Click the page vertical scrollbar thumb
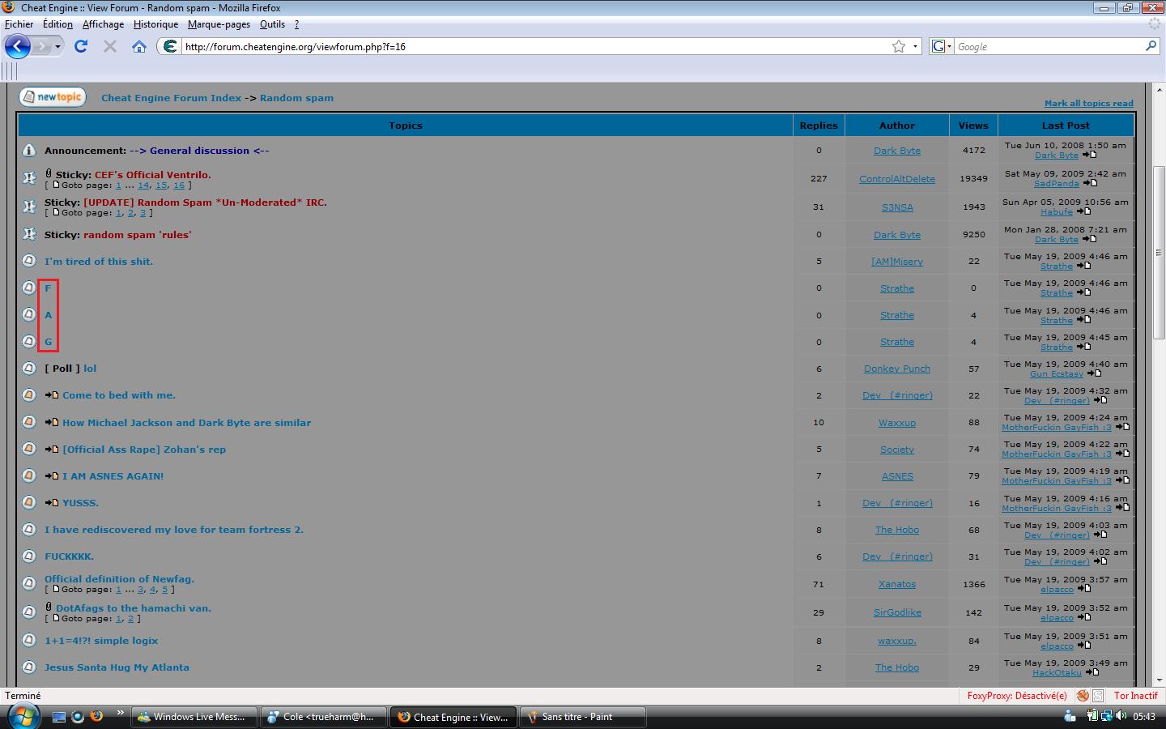Image resolution: width=1166 pixels, height=729 pixels. click(x=1159, y=252)
